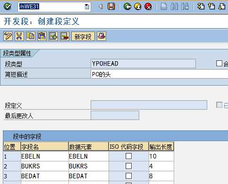Jump to the first page icon
The height and width of the screenshot is (184, 228).
coord(201,7)
